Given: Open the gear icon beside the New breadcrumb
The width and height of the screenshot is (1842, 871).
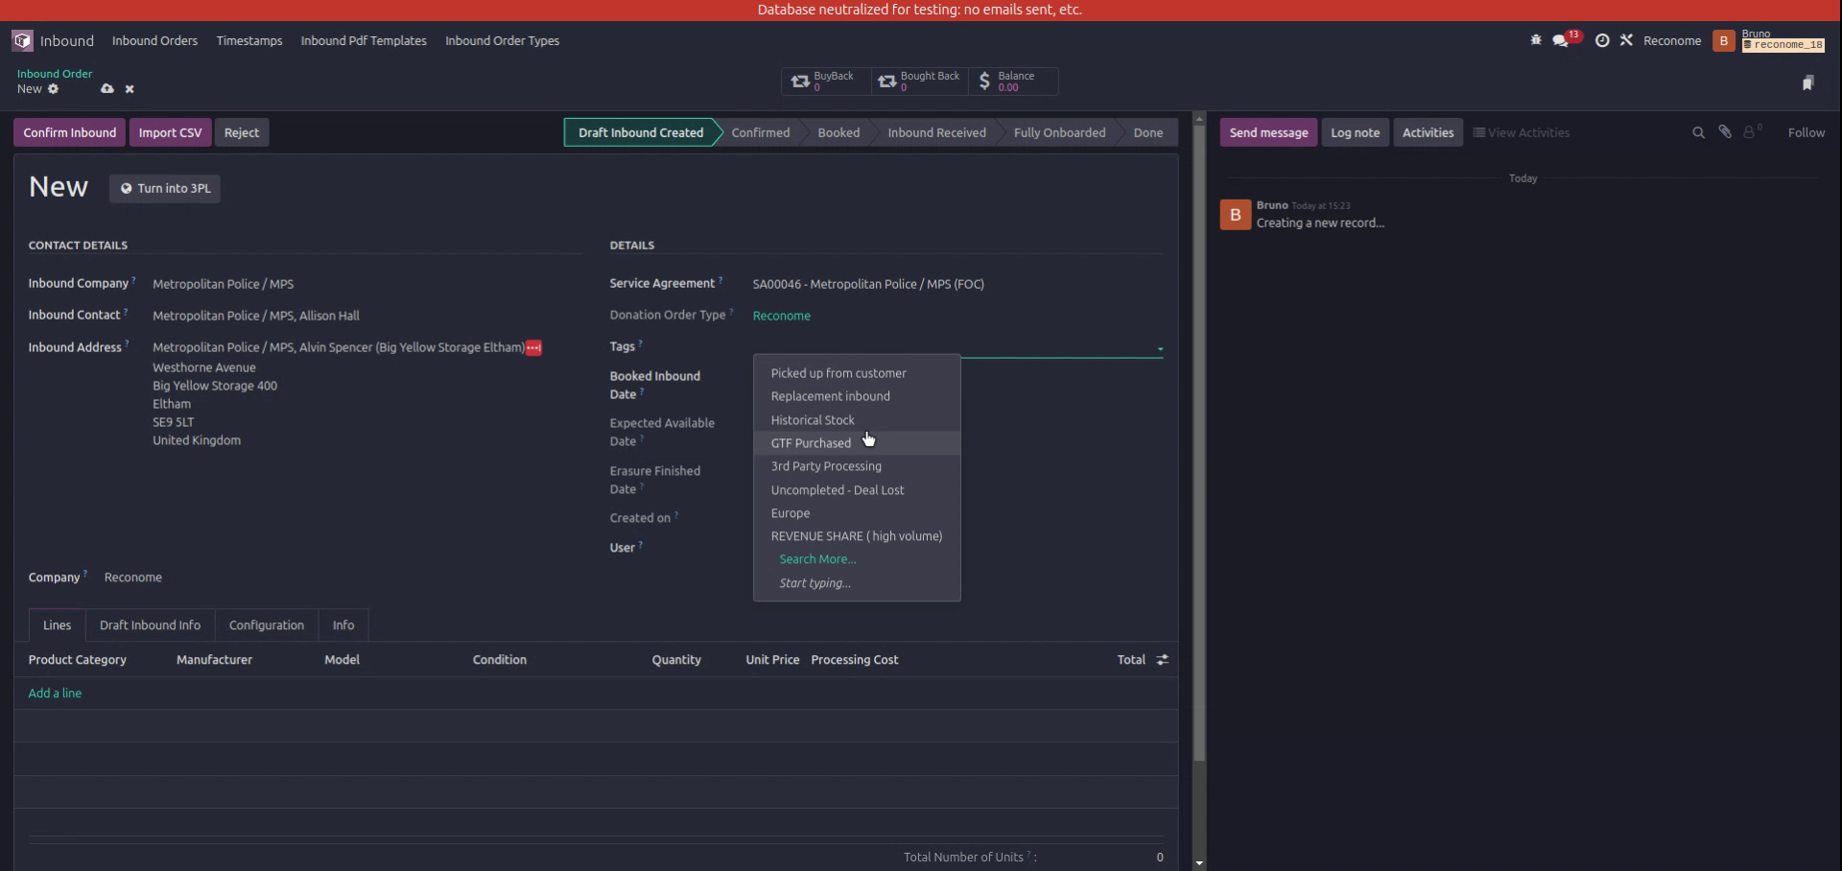Looking at the screenshot, I should (x=54, y=88).
